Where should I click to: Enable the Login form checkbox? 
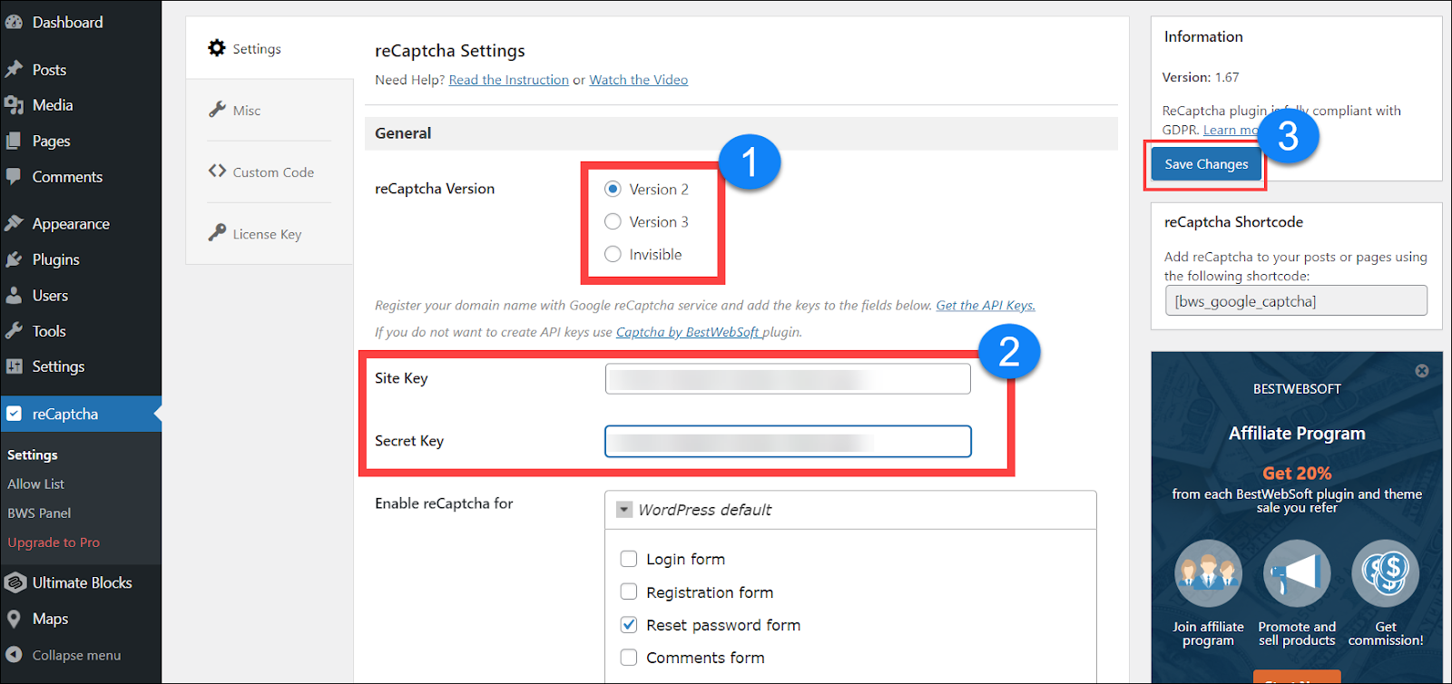628,559
